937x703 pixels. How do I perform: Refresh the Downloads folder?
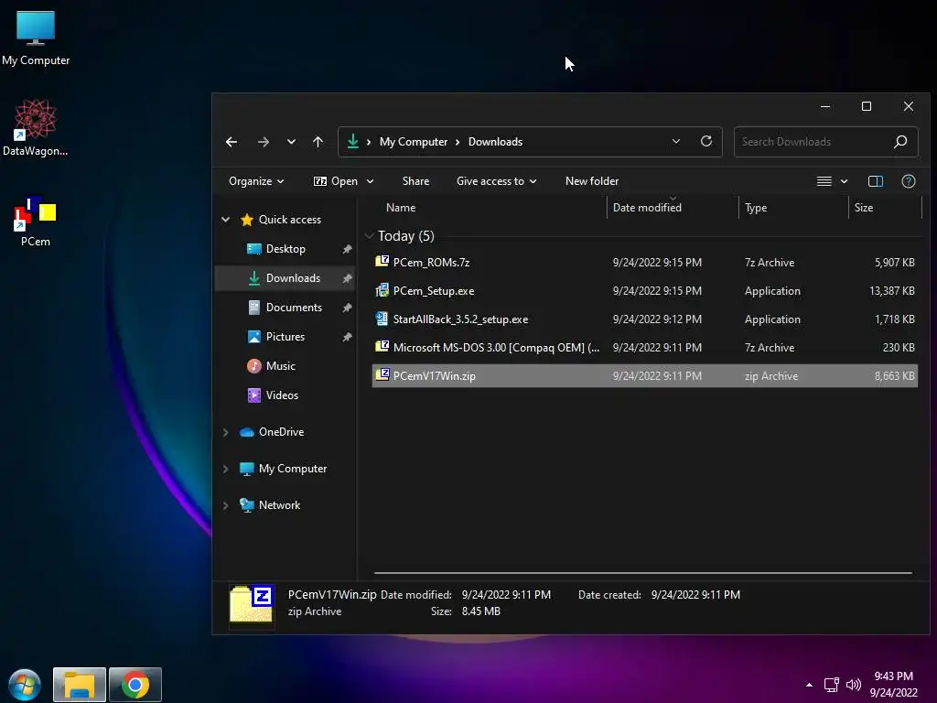[706, 142]
